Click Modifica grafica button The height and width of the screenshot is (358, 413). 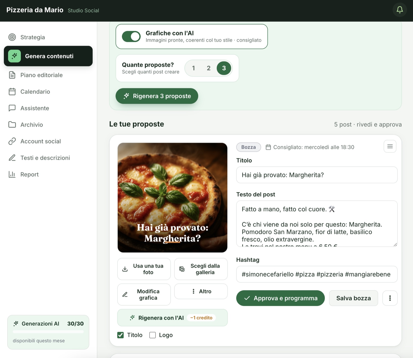pos(144,295)
